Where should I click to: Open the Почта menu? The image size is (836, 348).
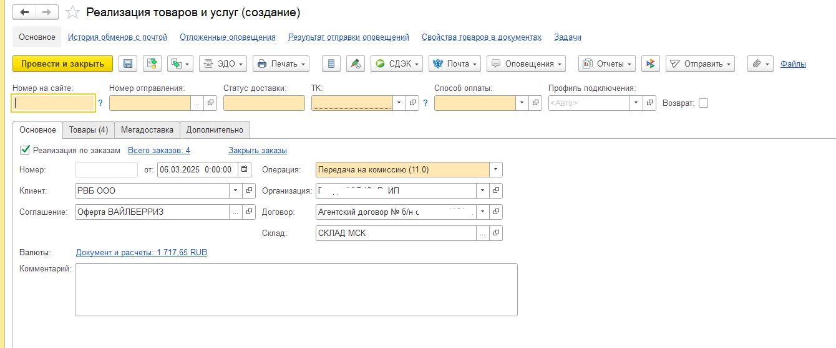pyautogui.click(x=455, y=63)
